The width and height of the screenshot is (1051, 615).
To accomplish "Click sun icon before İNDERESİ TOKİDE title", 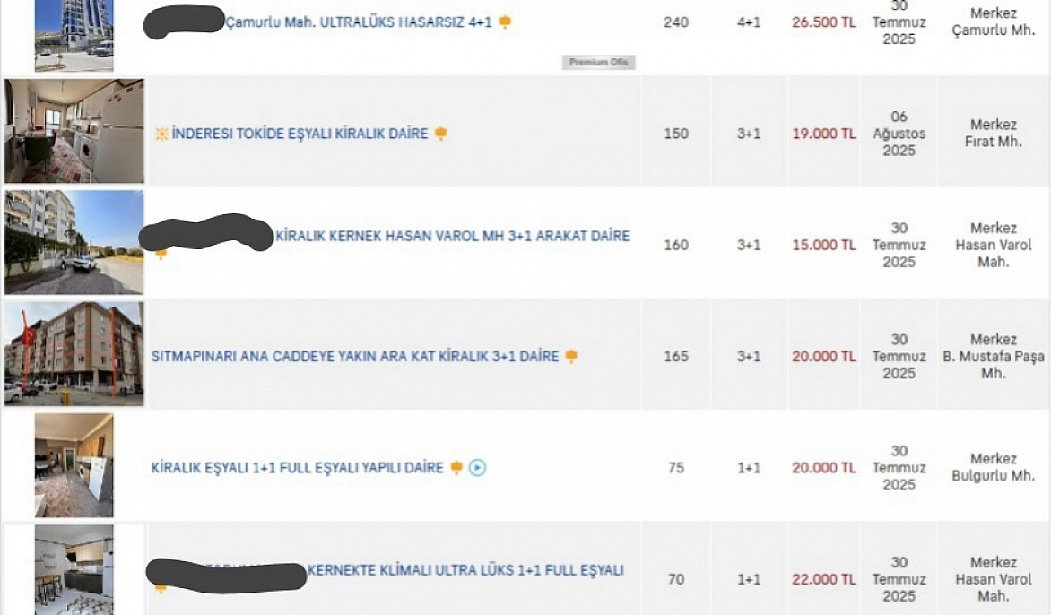I will (161, 134).
